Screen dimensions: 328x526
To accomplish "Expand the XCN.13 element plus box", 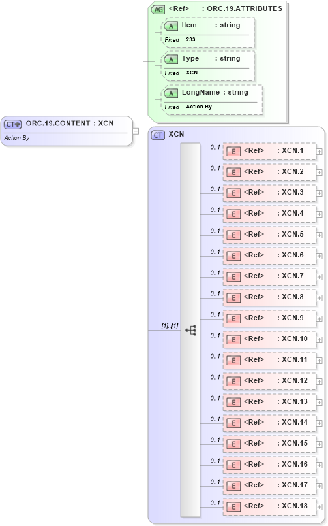I will pos(320,403).
